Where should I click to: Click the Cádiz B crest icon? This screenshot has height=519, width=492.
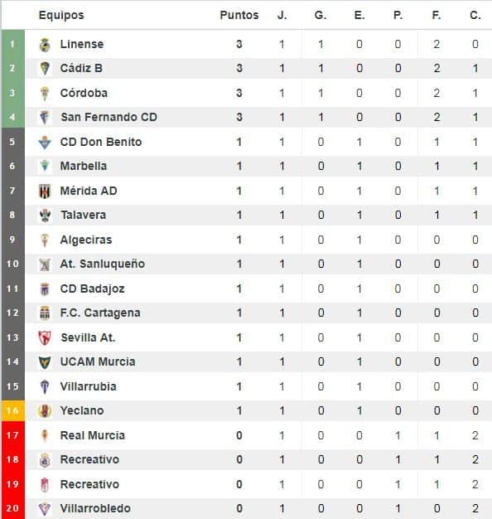pos(45,69)
